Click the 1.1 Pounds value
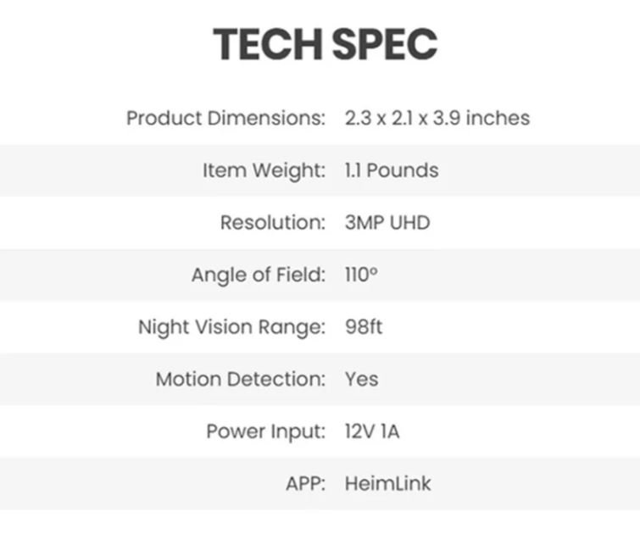Image resolution: width=640 pixels, height=551 pixels. [392, 170]
